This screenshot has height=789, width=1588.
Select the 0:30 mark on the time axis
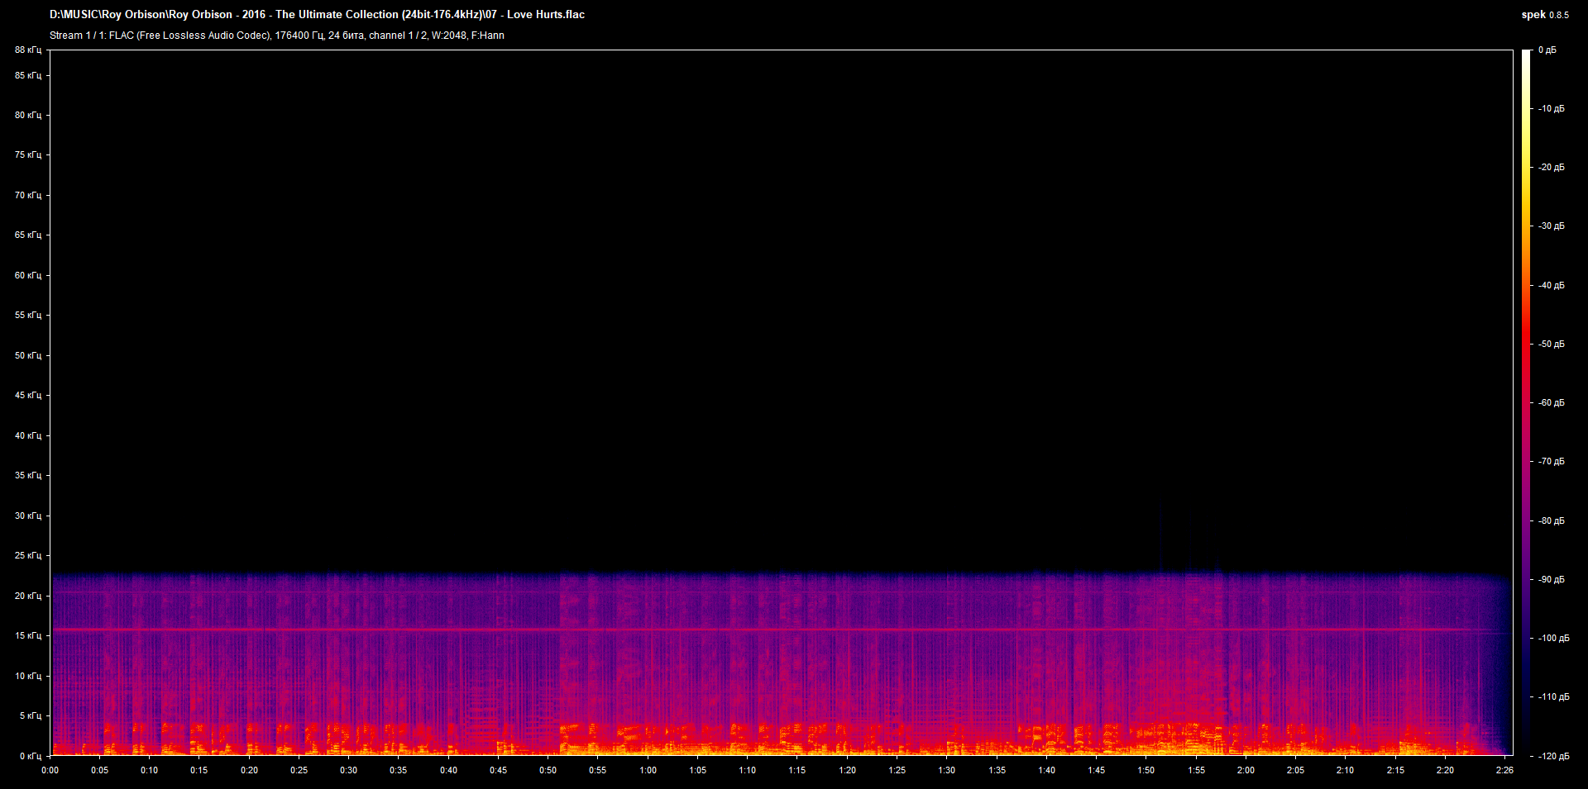348,770
